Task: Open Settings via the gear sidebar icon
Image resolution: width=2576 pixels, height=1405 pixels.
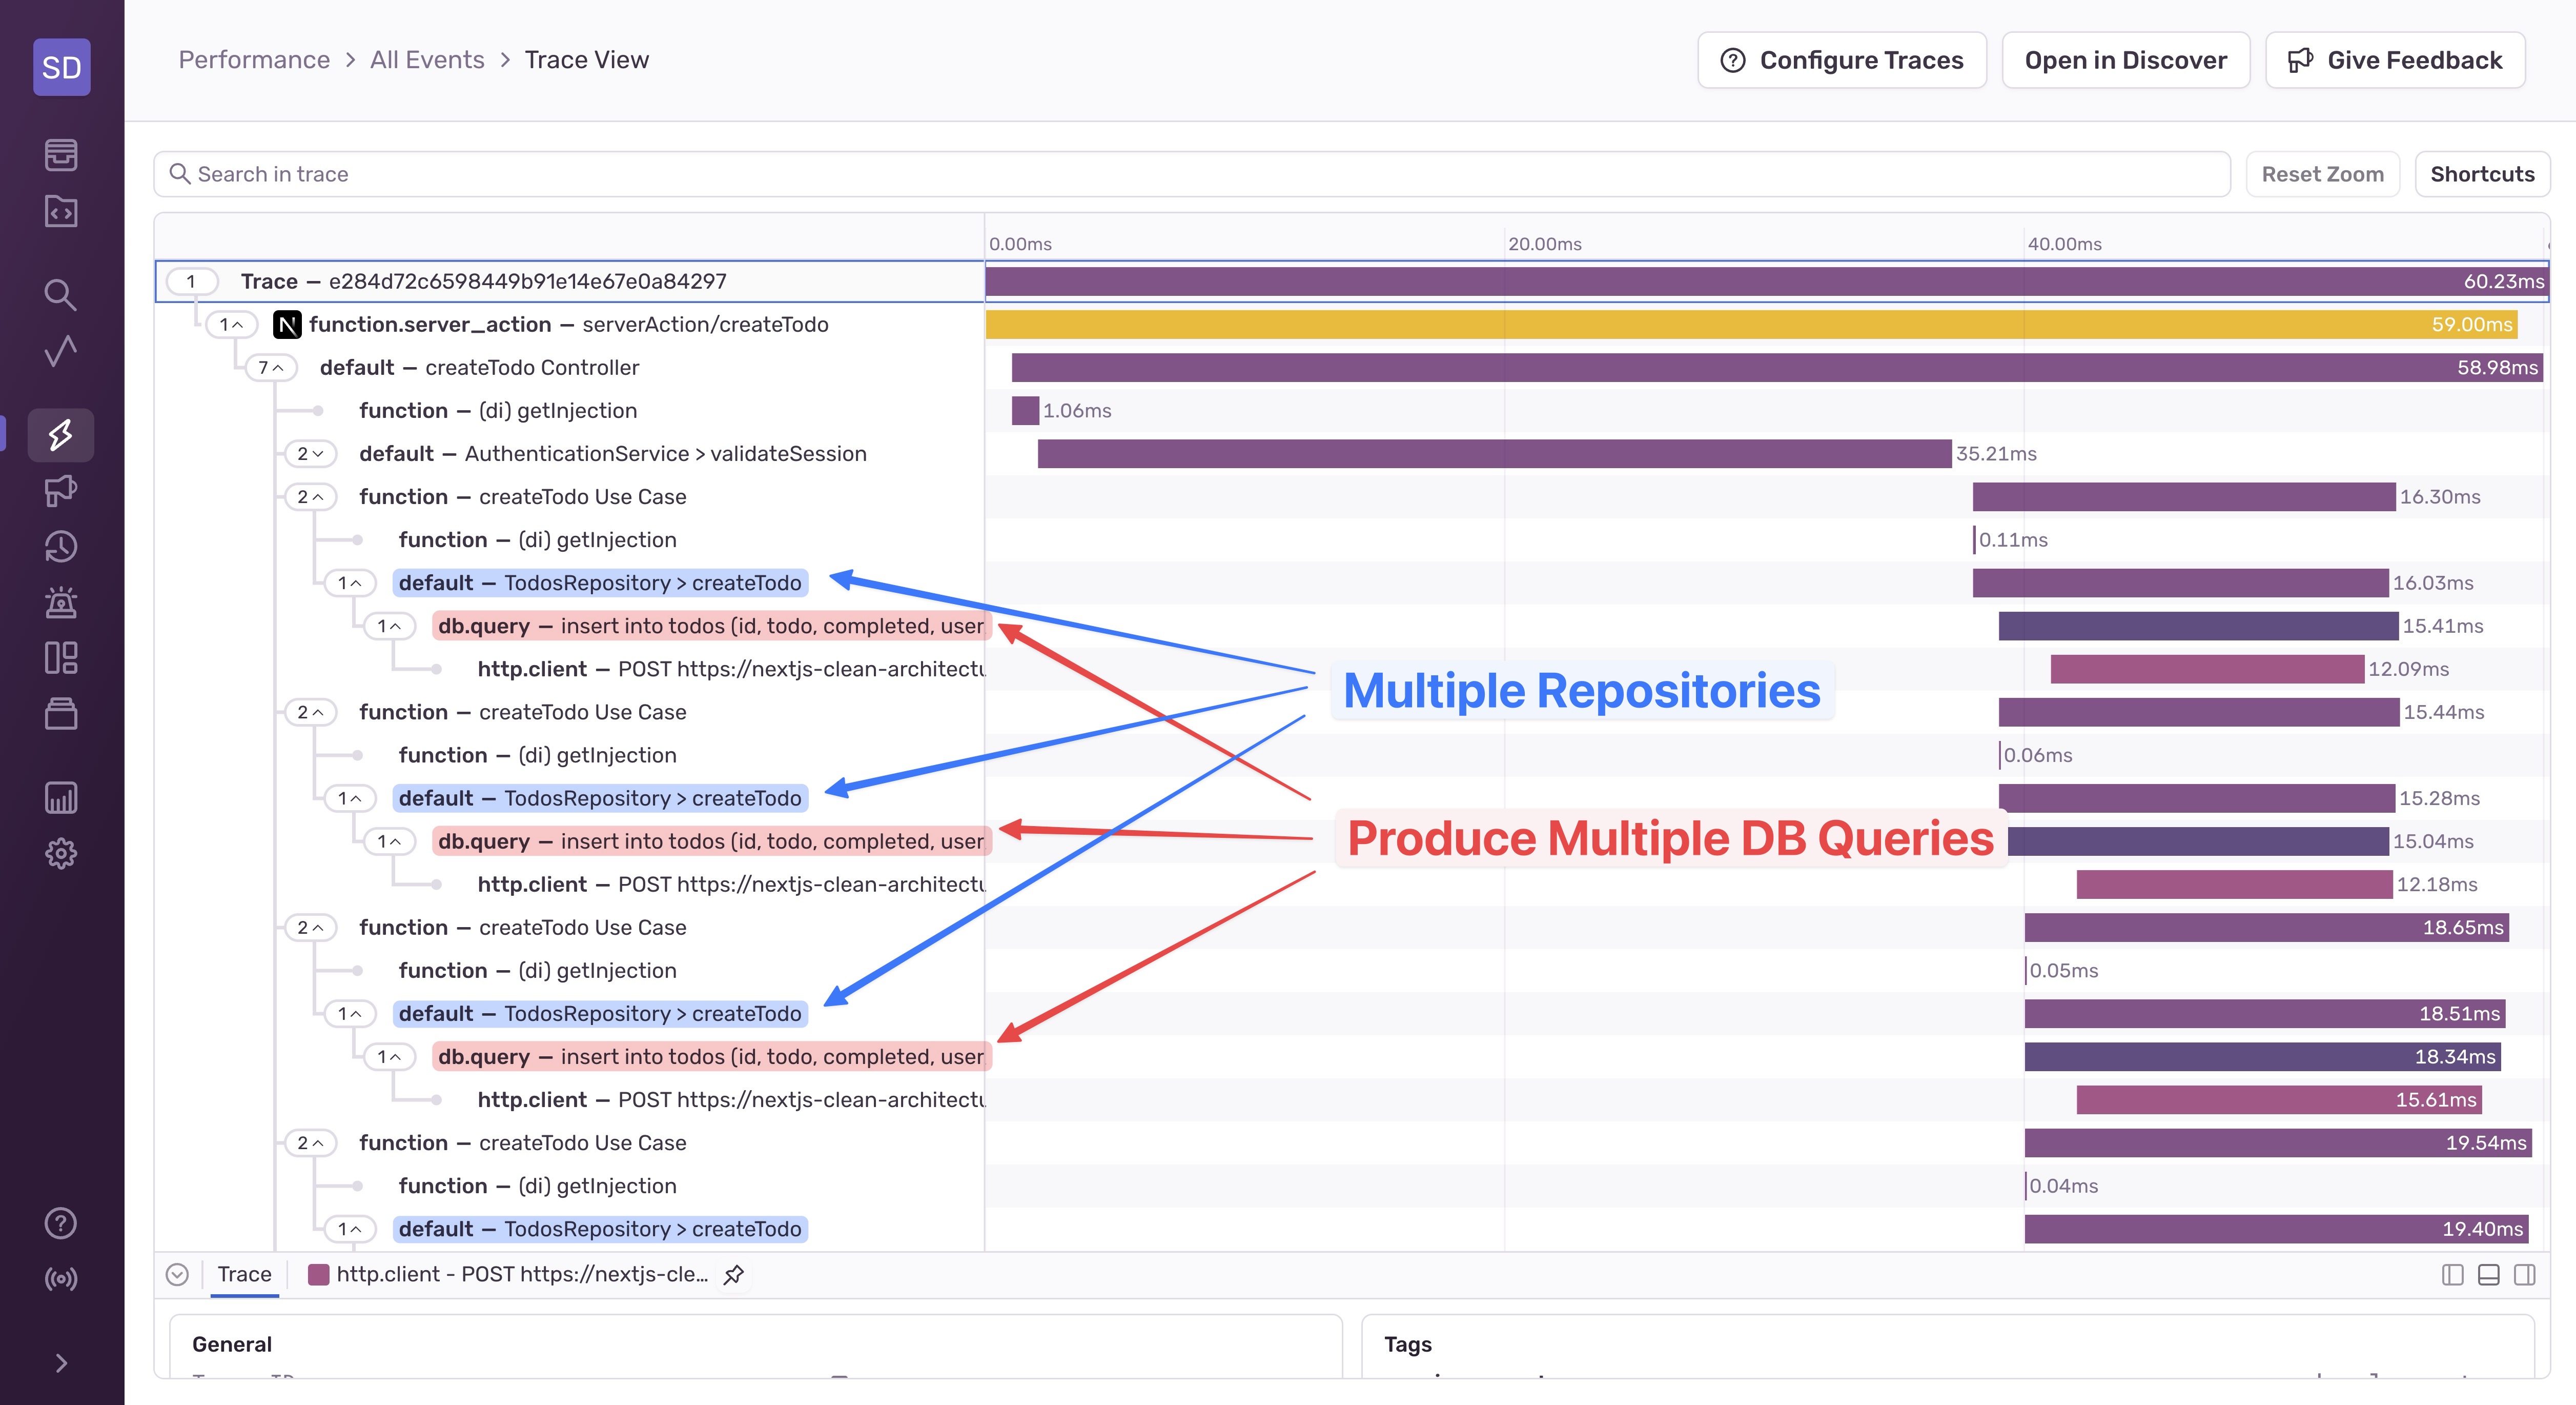Action: (x=61, y=854)
